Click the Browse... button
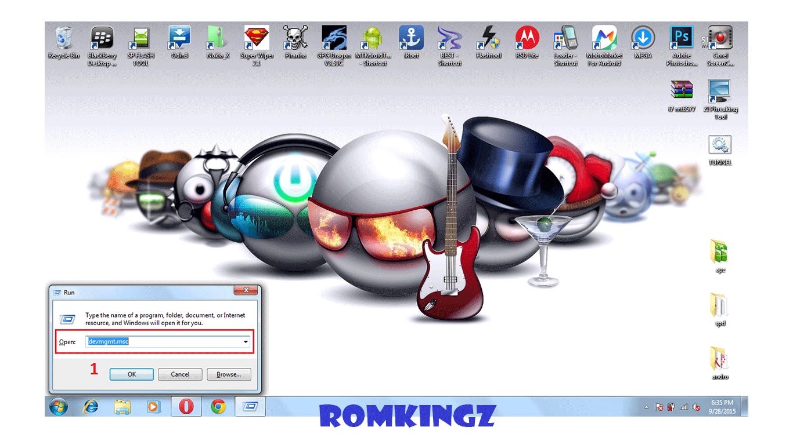793x445 pixels. [229, 374]
